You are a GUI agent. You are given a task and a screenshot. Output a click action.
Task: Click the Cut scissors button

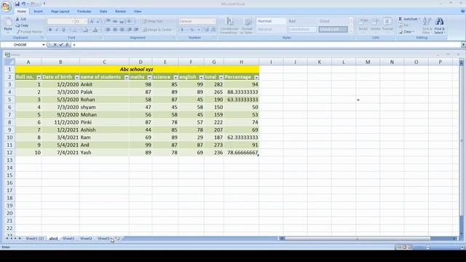pyautogui.click(x=21, y=19)
